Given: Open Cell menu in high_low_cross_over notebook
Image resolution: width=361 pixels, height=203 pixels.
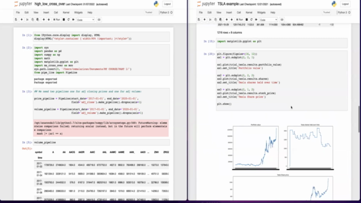Looking at the screenshot, I should [56, 12].
